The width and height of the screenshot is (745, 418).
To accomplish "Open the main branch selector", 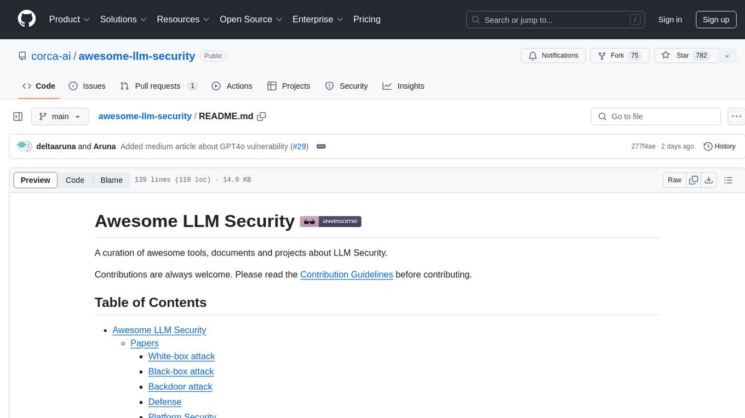I will tap(60, 117).
